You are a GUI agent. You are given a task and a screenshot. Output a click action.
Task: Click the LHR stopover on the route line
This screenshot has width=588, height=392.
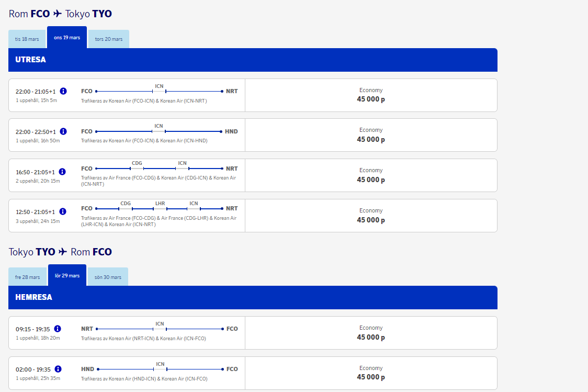click(x=160, y=204)
